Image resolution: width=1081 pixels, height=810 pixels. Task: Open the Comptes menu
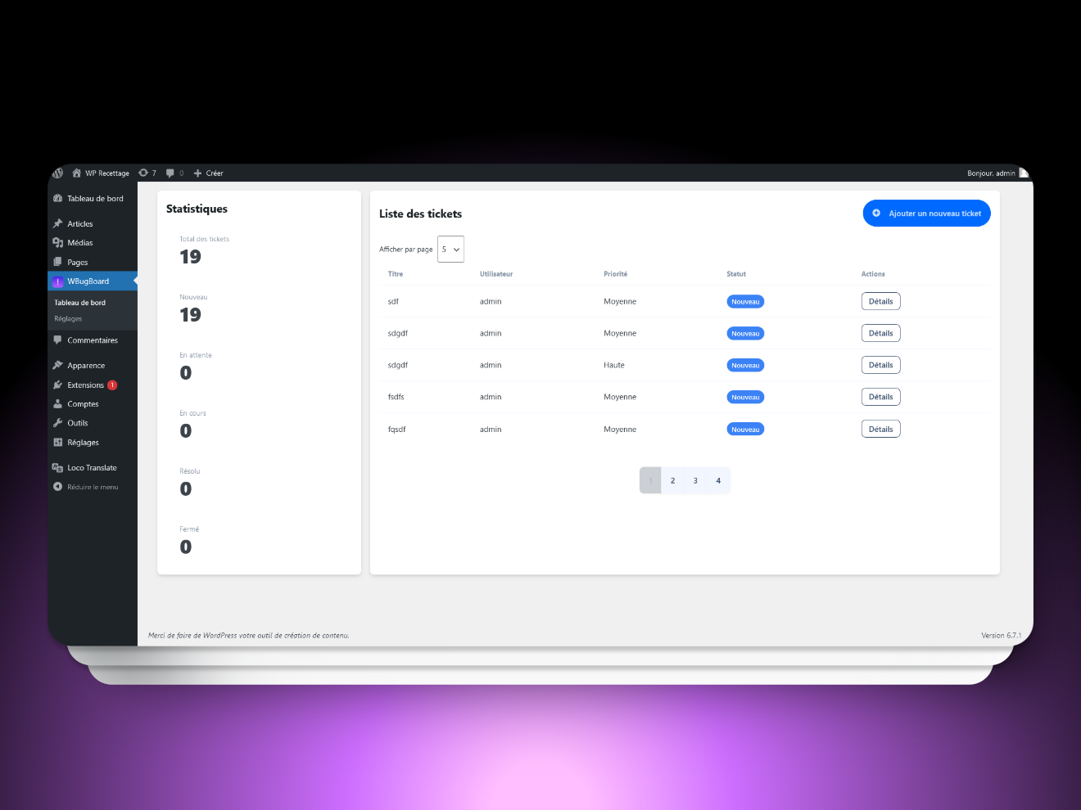93,404
